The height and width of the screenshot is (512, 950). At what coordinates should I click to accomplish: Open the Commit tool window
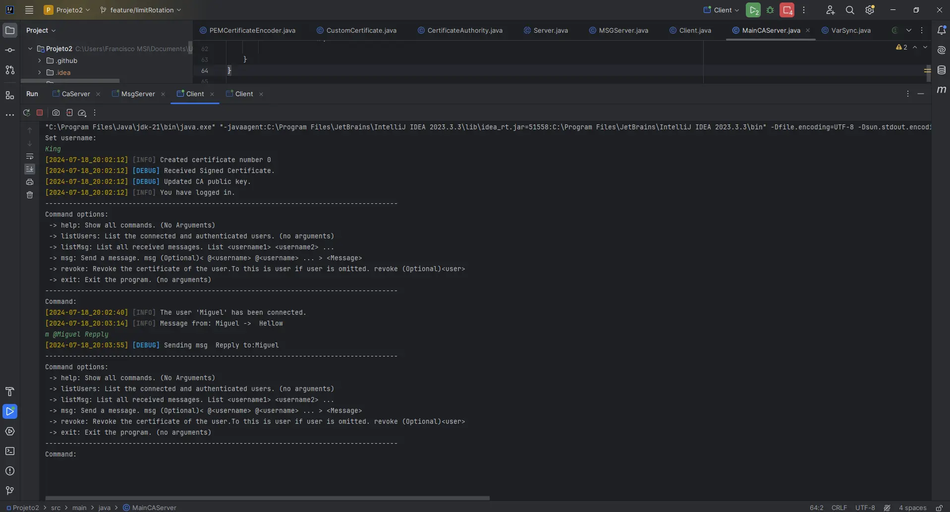click(x=10, y=50)
